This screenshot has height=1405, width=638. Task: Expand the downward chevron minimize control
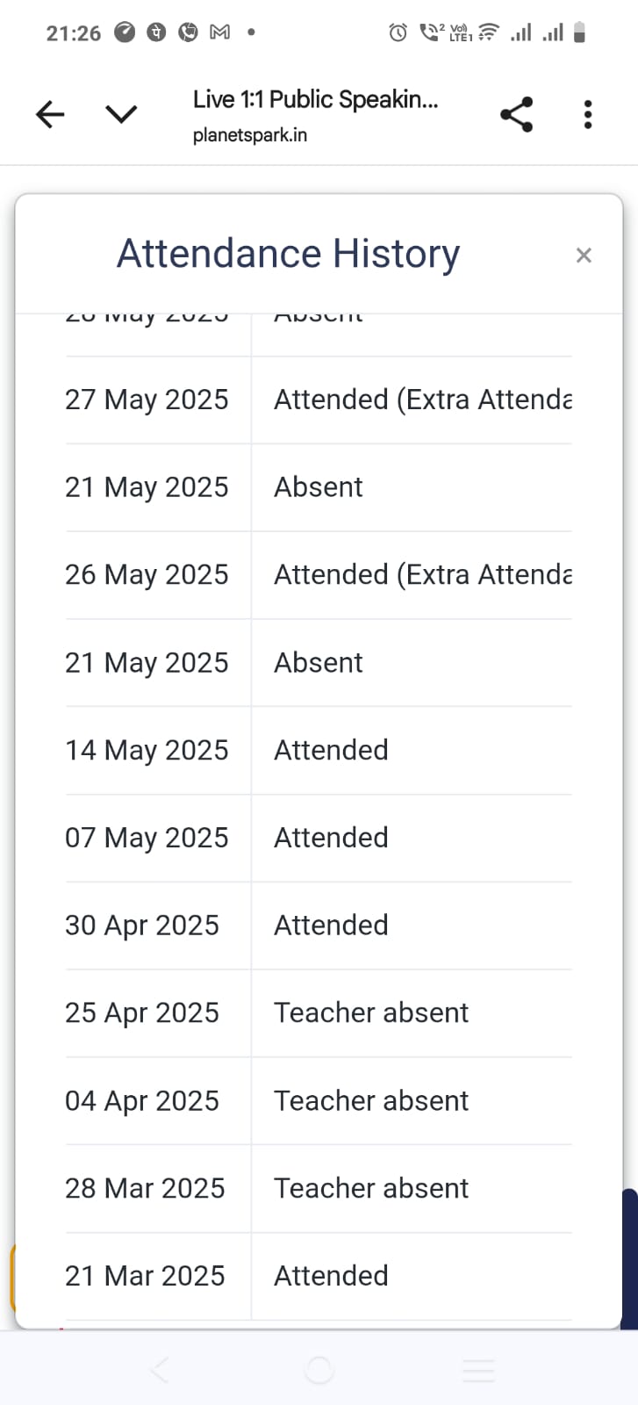[121, 114]
